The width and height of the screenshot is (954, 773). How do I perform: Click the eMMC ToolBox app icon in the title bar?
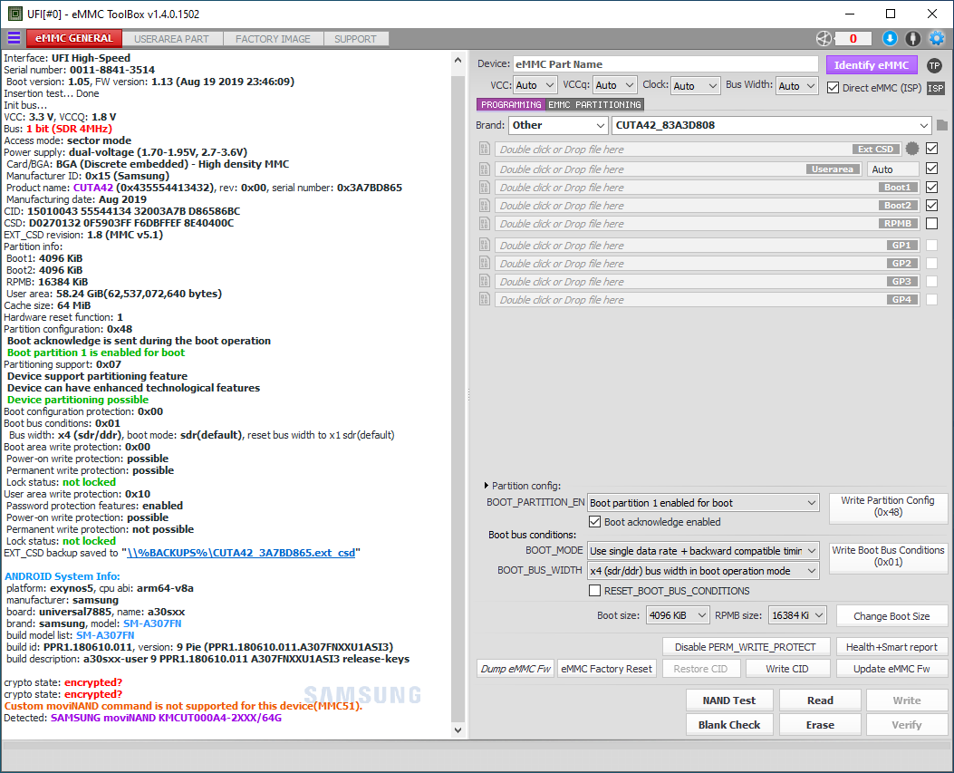15,14
